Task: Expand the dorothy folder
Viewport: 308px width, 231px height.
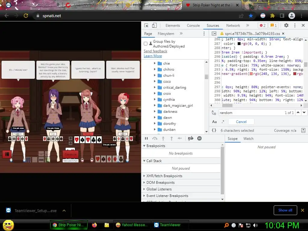Action: (x=155, y=124)
